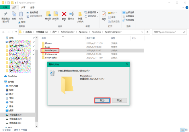The height and width of the screenshot is (132, 189).
Task: Select Local Disk (D:) in sidebar
Action: [x=14, y=119]
